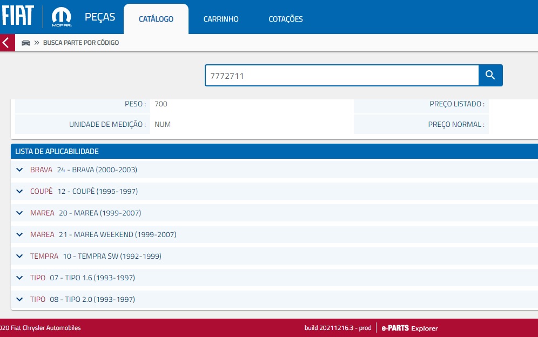Click BUSCA PARTE POR CÓDIGO breadcrumb

click(81, 43)
